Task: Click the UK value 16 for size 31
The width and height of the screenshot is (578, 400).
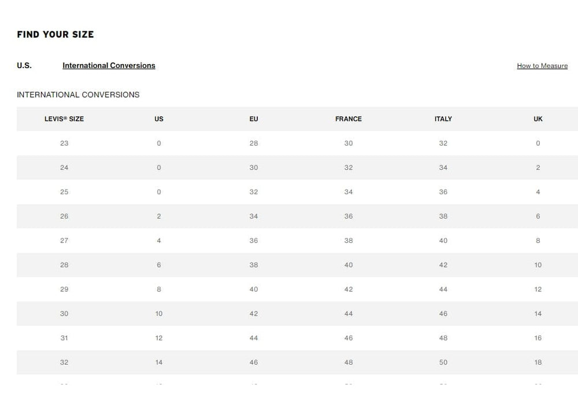Action: pos(538,338)
